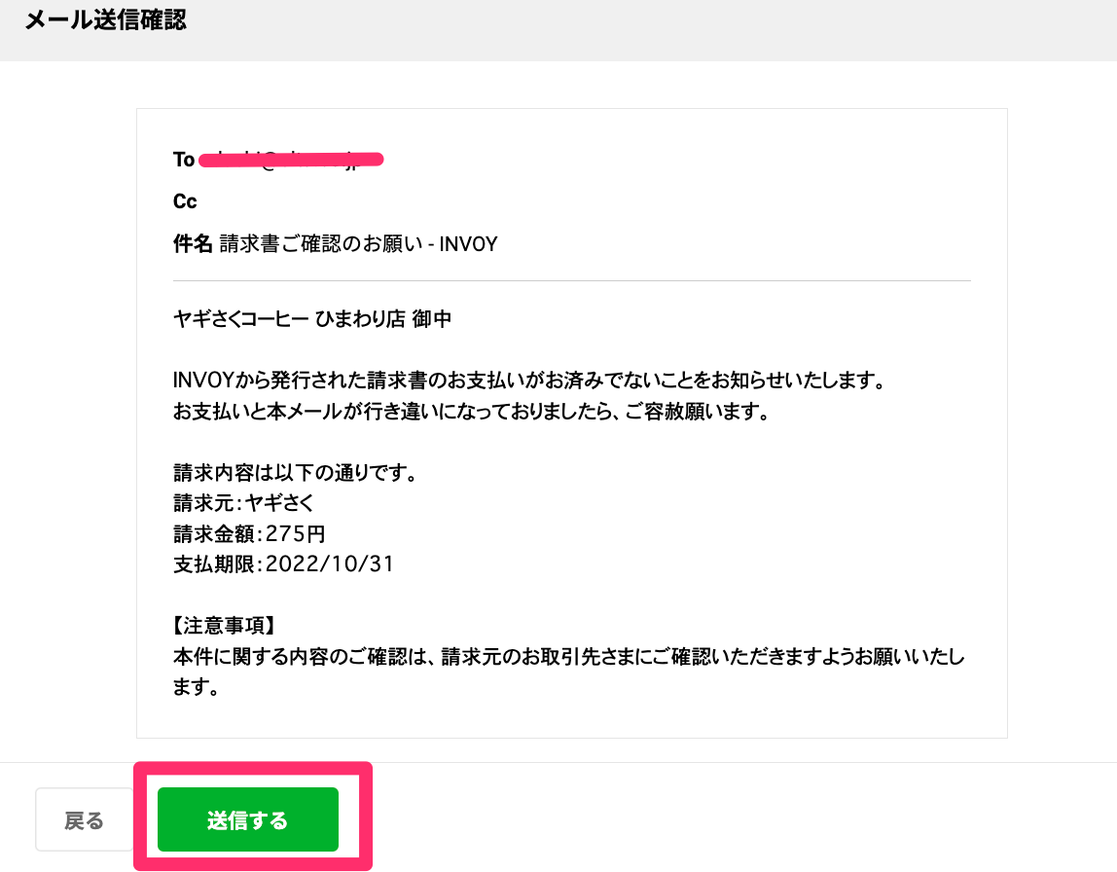
Task: Click the subject text 請求書ご確認のお願い - INVOY
Action: click(x=358, y=243)
